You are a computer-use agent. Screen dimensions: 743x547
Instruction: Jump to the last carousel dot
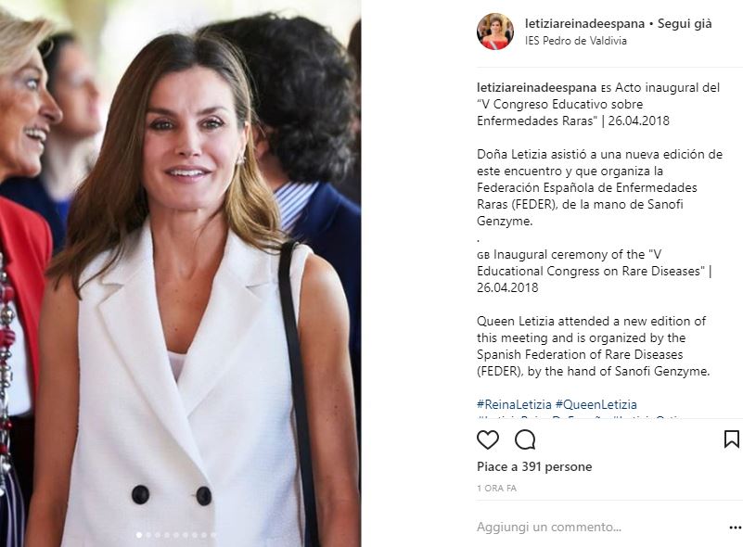213,535
